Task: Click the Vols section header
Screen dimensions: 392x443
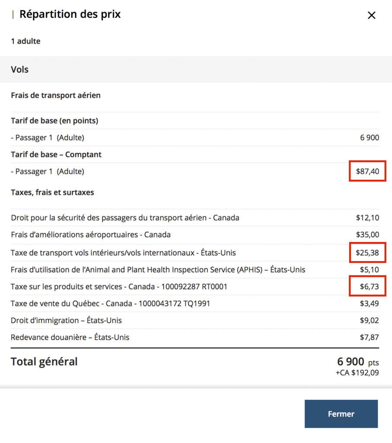Action: pyautogui.click(x=20, y=69)
